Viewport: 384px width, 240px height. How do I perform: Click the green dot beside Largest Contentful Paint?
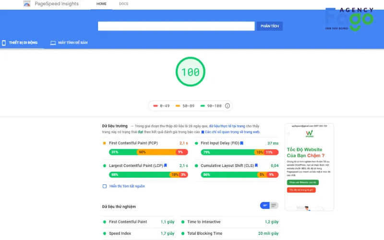(x=105, y=166)
